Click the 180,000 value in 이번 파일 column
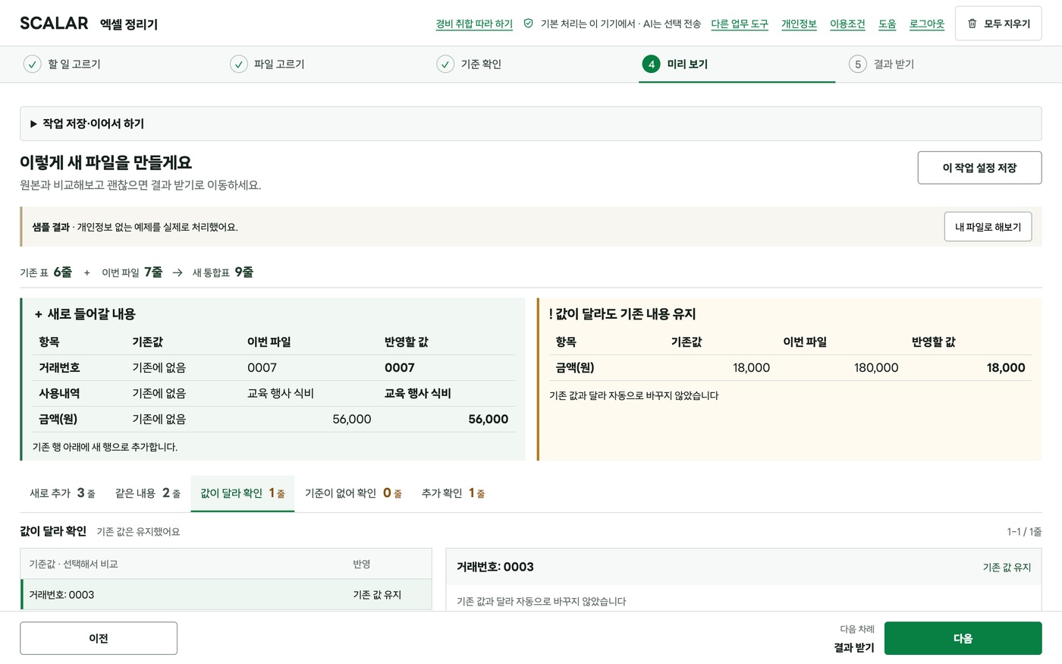1062x664 pixels. [876, 367]
